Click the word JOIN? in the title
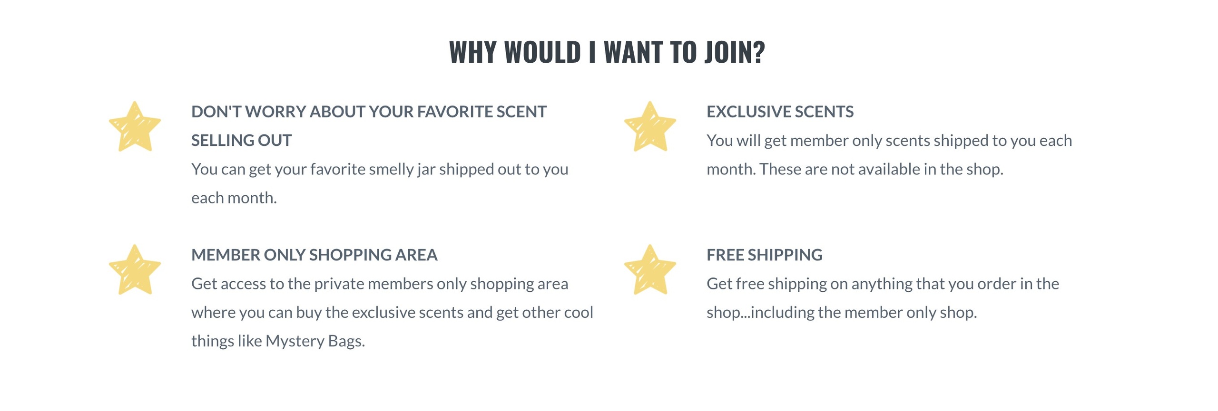1218x411 pixels. click(x=735, y=52)
